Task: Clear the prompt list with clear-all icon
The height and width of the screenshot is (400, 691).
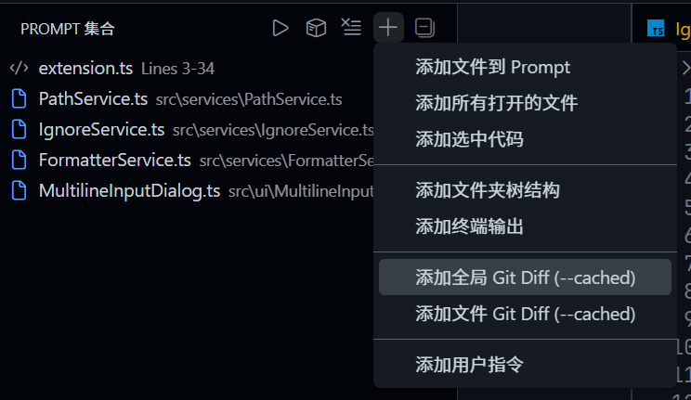Action: tap(351, 28)
